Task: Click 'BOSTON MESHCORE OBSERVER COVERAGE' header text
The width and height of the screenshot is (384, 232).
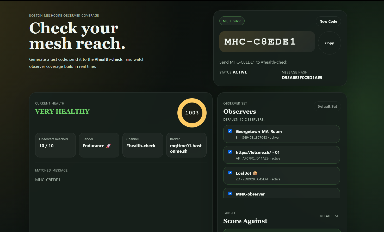Action: click(x=64, y=16)
